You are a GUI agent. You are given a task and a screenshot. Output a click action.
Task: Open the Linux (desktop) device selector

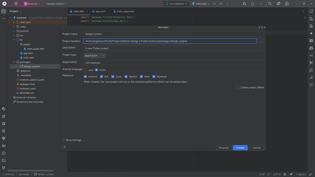pyautogui.click(x=176, y=4)
